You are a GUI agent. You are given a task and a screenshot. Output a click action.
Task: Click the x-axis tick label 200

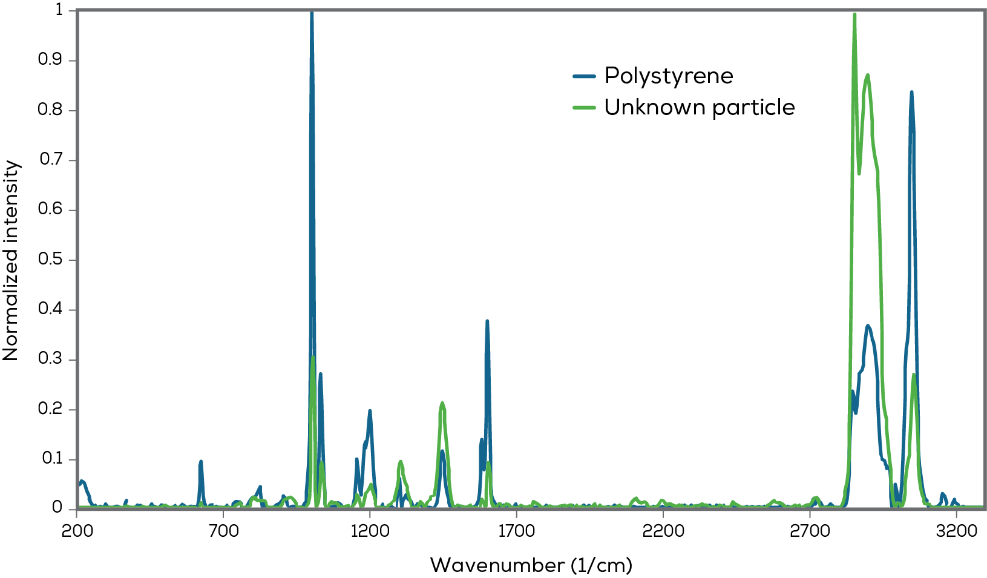77,531
